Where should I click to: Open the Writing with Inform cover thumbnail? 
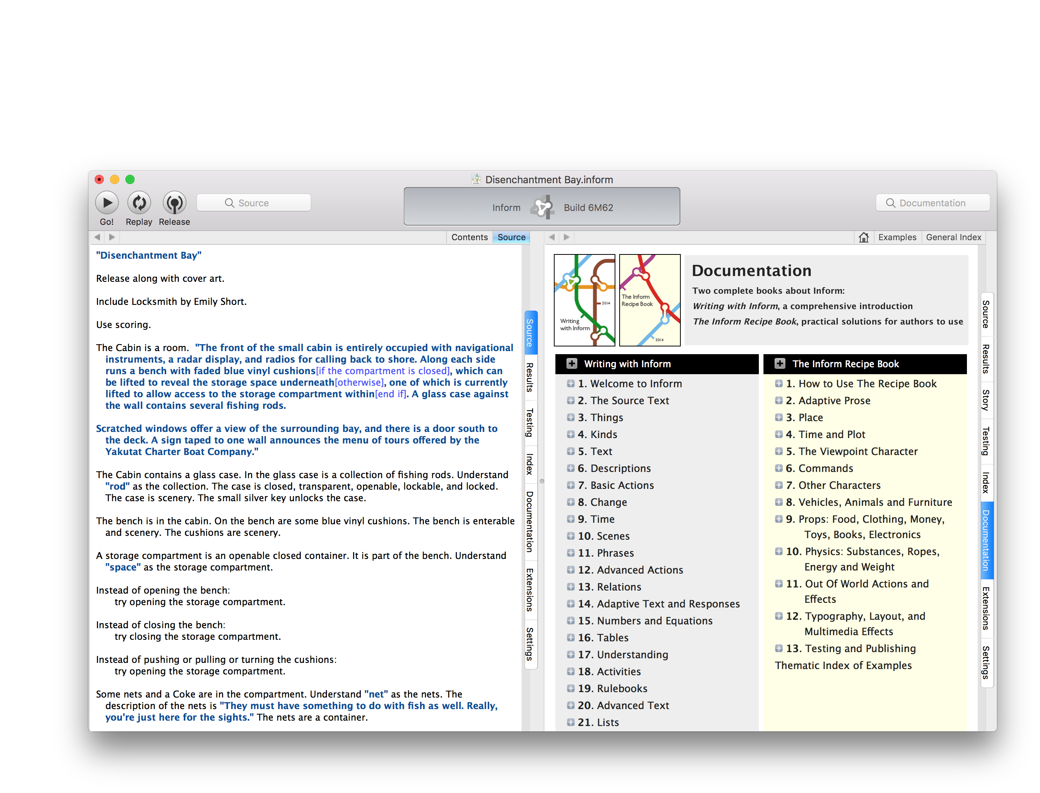[584, 300]
